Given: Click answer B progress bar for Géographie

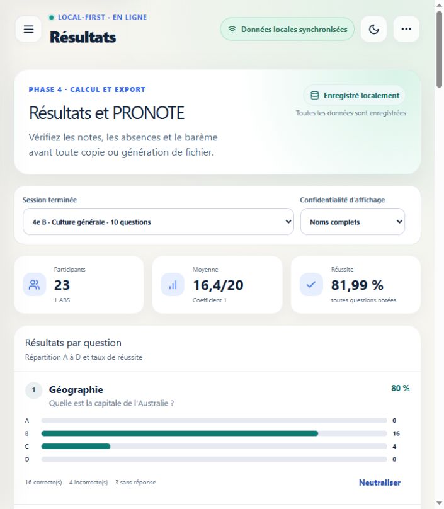Looking at the screenshot, I should [214, 433].
